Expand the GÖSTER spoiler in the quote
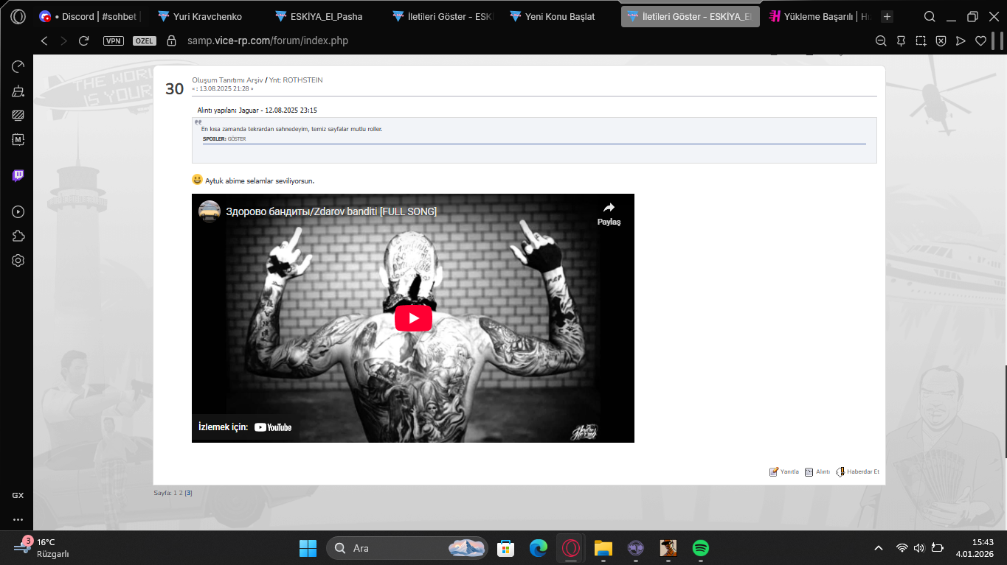Screen dimensions: 1007x565 [x=237, y=138]
